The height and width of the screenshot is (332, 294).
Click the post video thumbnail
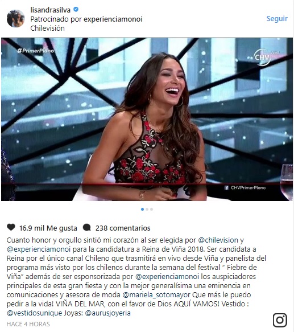pyautogui.click(x=147, y=119)
